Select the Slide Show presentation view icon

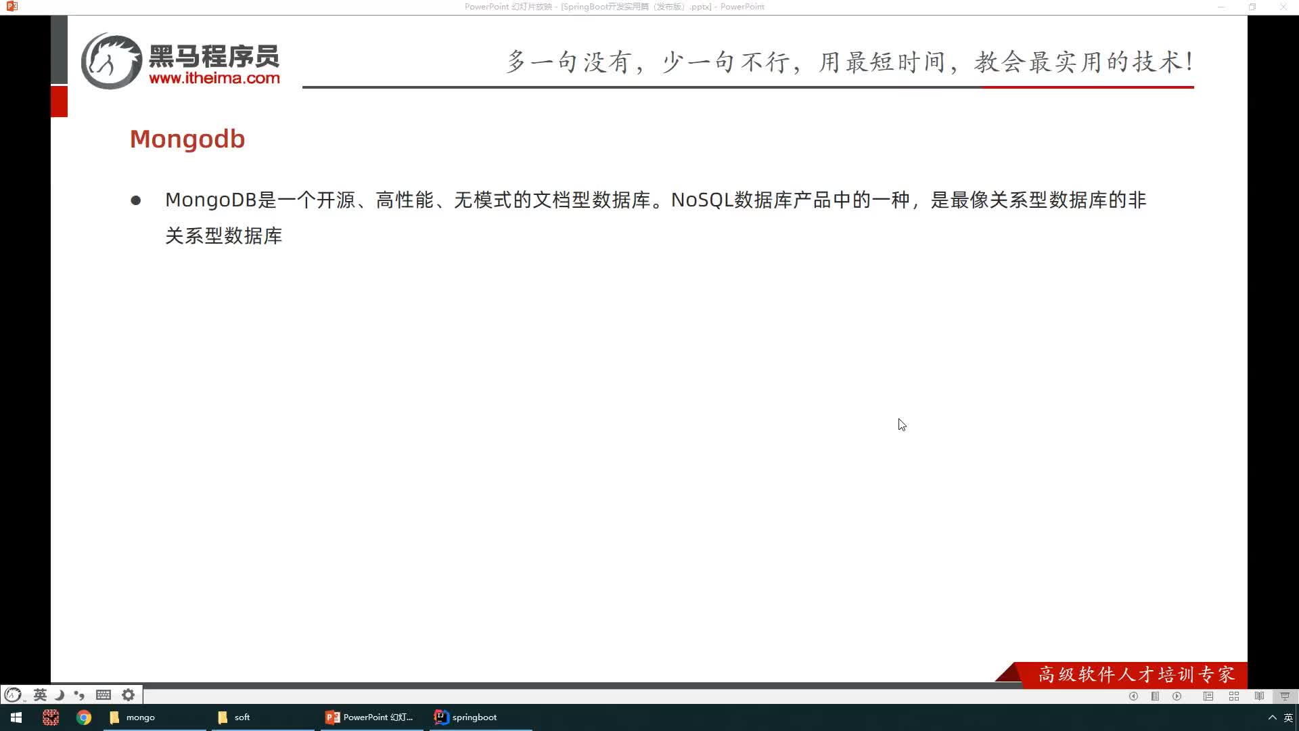click(1285, 696)
